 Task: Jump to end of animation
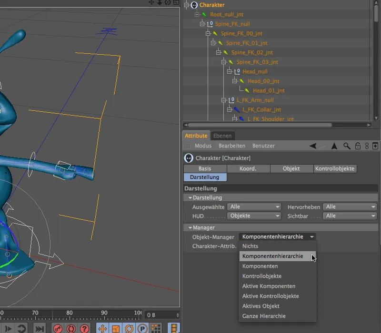pyautogui.click(x=40, y=329)
